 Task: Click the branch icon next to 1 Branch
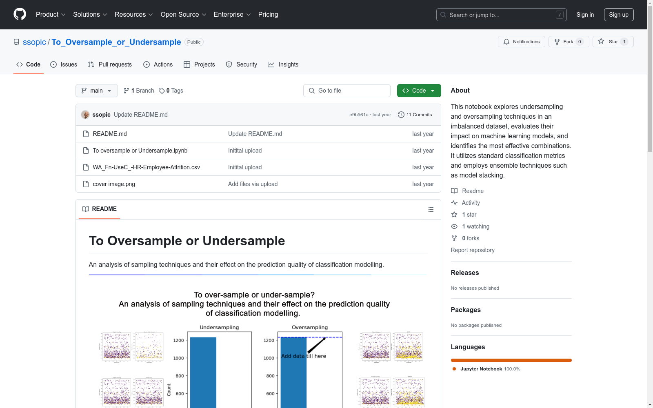pyautogui.click(x=127, y=91)
